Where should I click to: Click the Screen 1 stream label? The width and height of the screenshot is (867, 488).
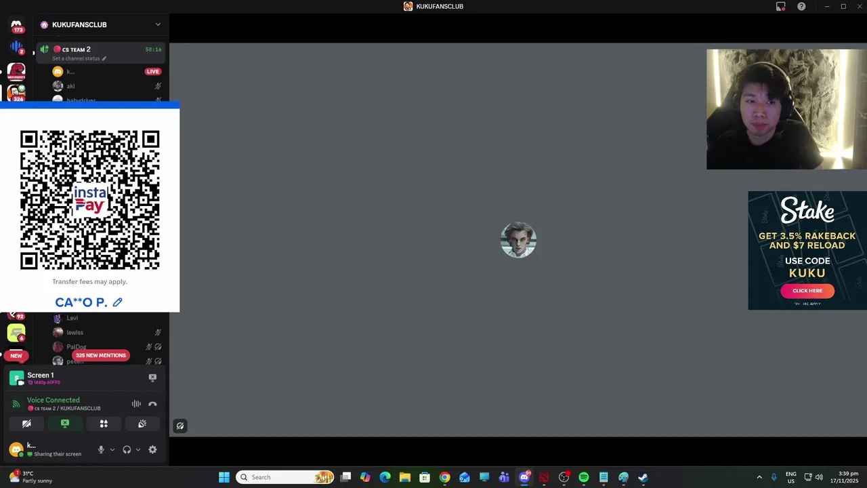[x=41, y=375]
